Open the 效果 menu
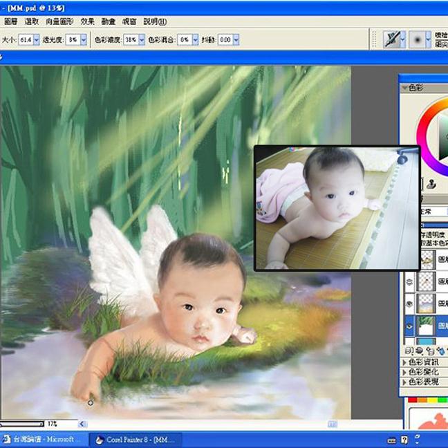This screenshot has height=448, width=448. coord(87,21)
